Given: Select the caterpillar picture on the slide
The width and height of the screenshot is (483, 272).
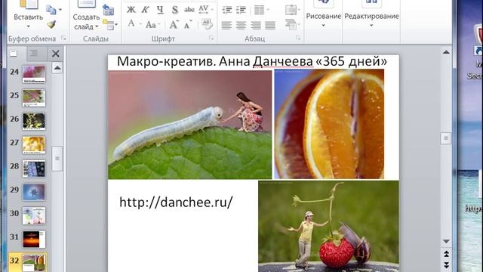Looking at the screenshot, I should coord(190,125).
